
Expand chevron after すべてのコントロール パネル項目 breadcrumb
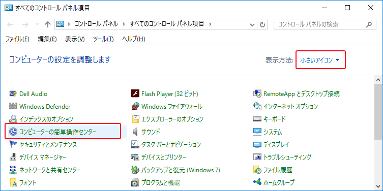pos(210,24)
